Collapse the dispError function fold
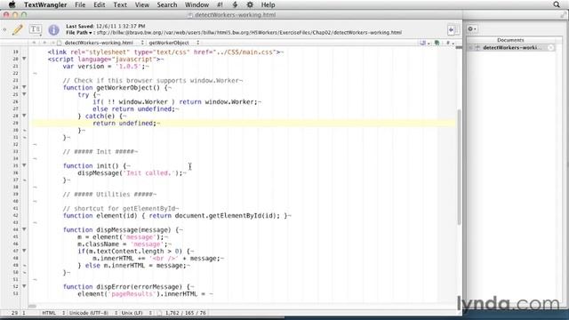This screenshot has height=320, width=569. tap(24, 286)
